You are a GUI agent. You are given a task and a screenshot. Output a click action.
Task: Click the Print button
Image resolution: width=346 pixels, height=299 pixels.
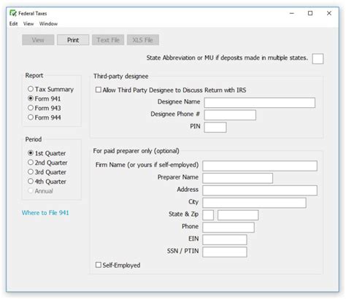(73, 40)
